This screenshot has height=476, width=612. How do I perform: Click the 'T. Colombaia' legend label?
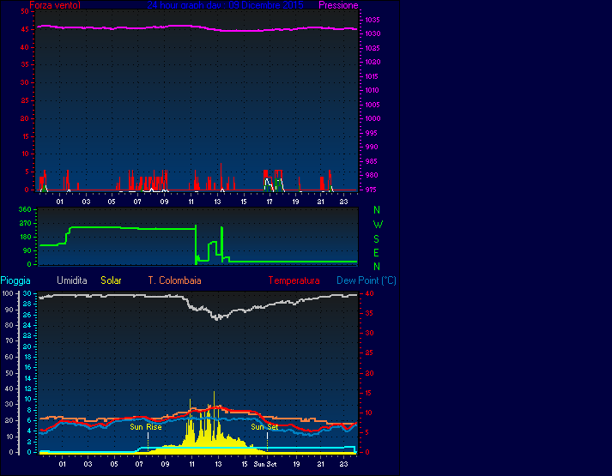click(174, 280)
